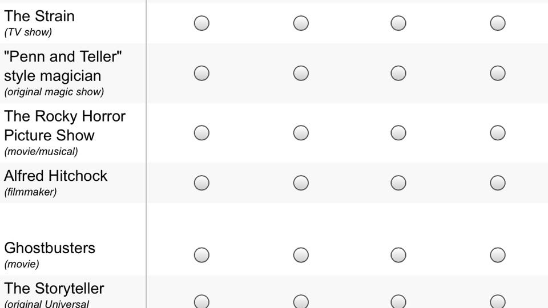The height and width of the screenshot is (308, 548).
Task: Choose second option for The Storyteller
Action: (x=301, y=302)
